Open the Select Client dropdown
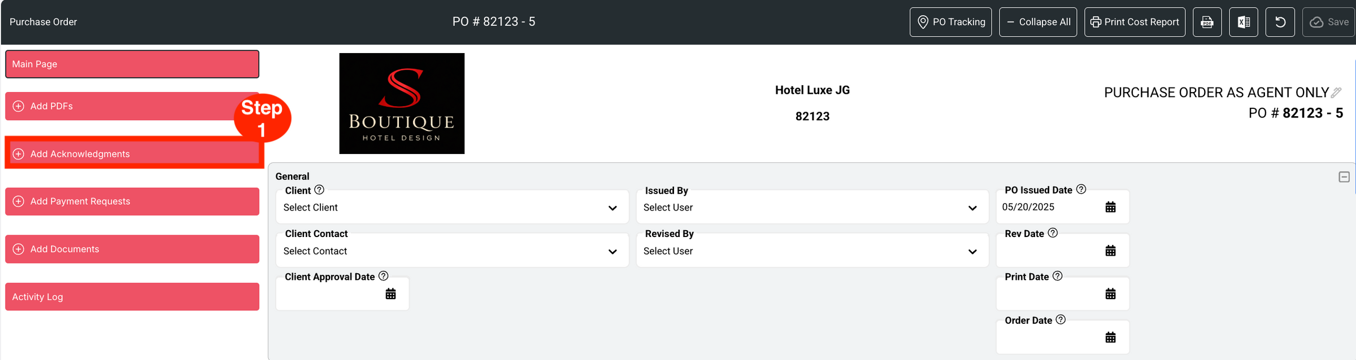 (452, 208)
